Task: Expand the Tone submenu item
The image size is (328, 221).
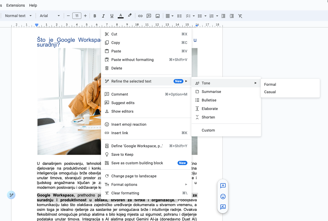Action: [226, 83]
